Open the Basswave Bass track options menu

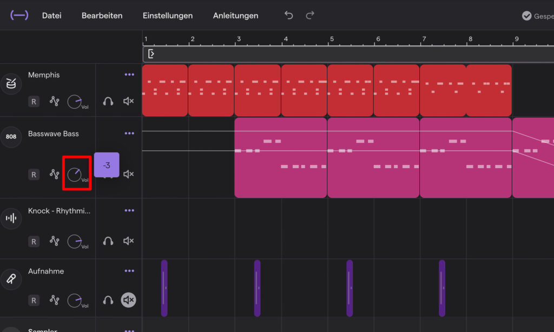click(x=129, y=133)
